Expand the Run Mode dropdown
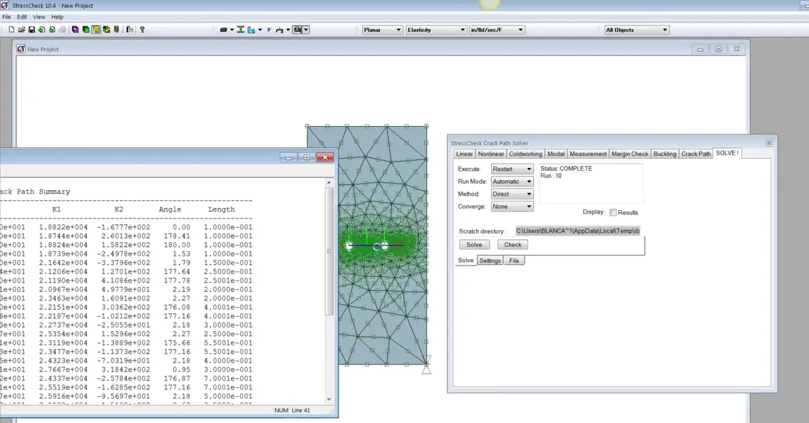The height and width of the screenshot is (423, 809). pos(512,182)
